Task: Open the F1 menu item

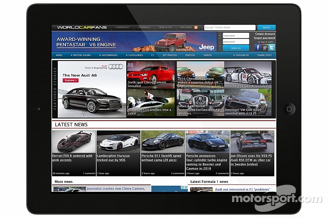Action: 153,55
